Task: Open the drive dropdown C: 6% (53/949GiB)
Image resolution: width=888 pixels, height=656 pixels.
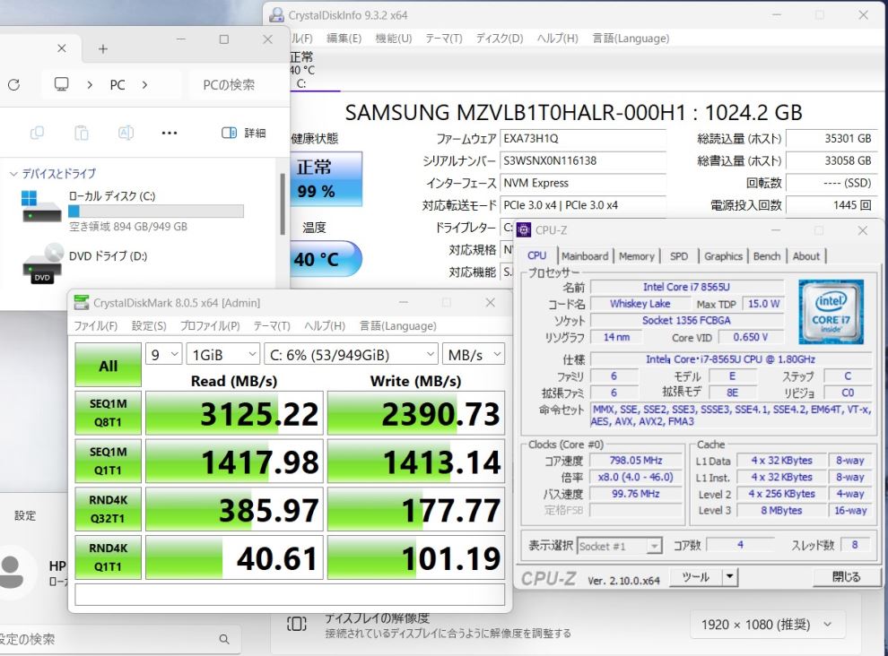Action: click(351, 355)
